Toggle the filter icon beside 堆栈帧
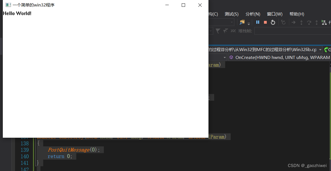The height and width of the screenshot is (171, 331). coord(218,30)
